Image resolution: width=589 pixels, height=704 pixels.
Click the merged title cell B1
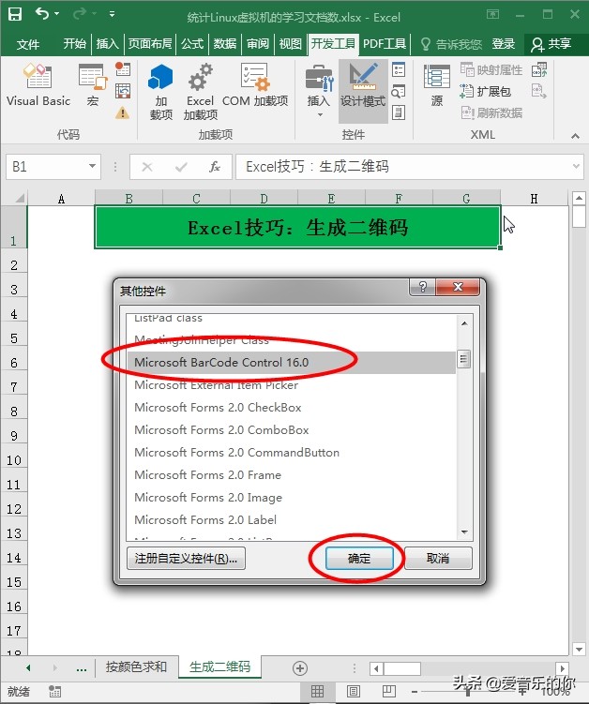point(297,227)
